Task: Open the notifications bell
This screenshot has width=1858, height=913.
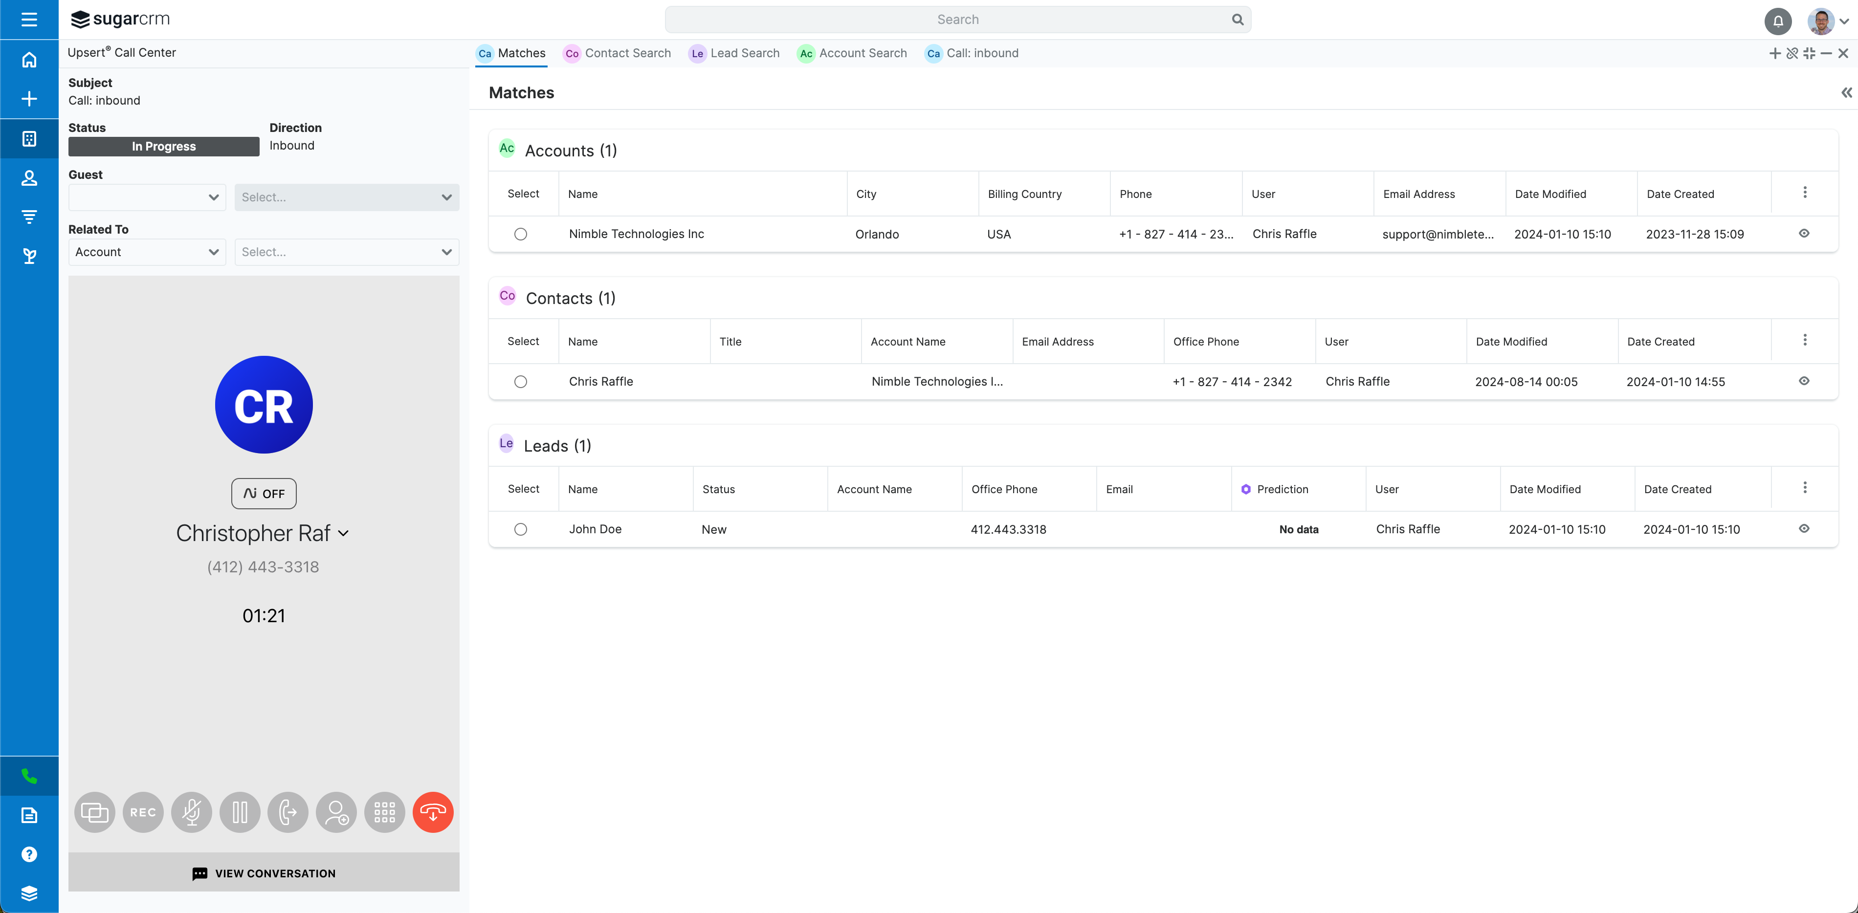Action: [x=1777, y=21]
